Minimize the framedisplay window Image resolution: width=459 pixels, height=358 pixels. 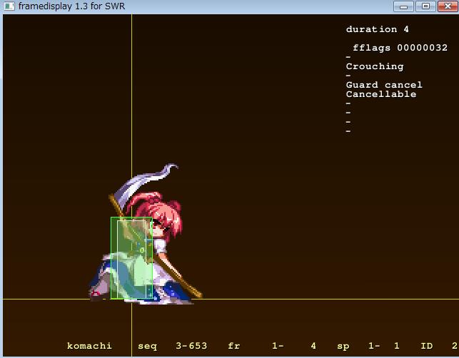(x=404, y=6)
